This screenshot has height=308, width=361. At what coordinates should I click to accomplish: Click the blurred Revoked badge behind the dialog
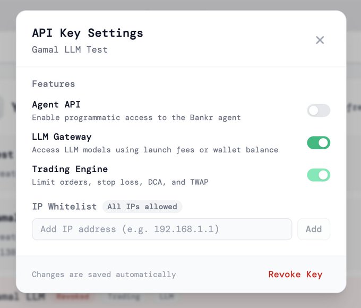tap(72, 296)
